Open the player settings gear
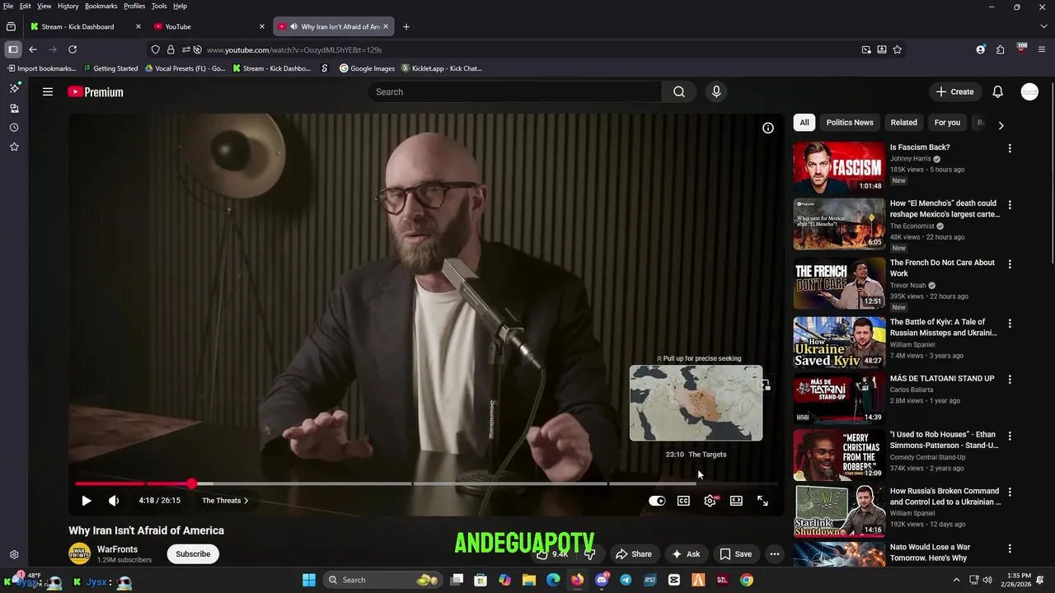Viewport: 1055px width, 593px height. click(710, 501)
